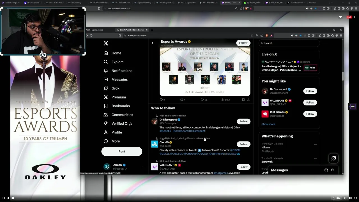Reload the x.com page
The width and height of the screenshot is (359, 202).
tap(91, 35)
